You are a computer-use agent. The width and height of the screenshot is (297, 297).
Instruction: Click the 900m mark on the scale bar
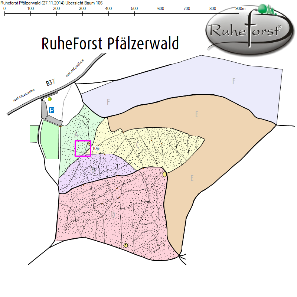[240, 9]
